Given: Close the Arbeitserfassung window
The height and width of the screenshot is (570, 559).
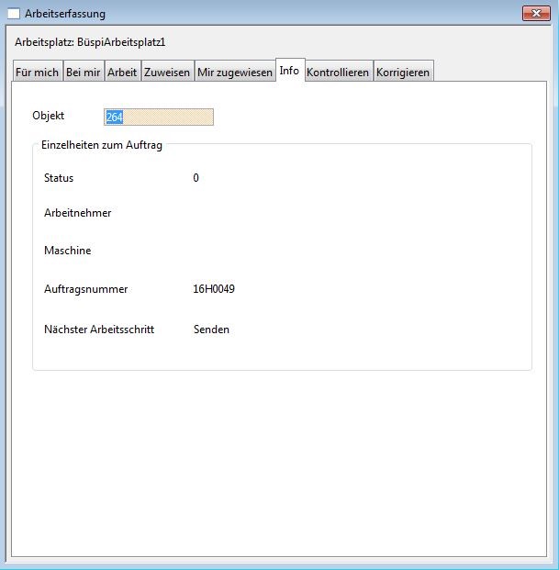Looking at the screenshot, I should tap(535, 14).
